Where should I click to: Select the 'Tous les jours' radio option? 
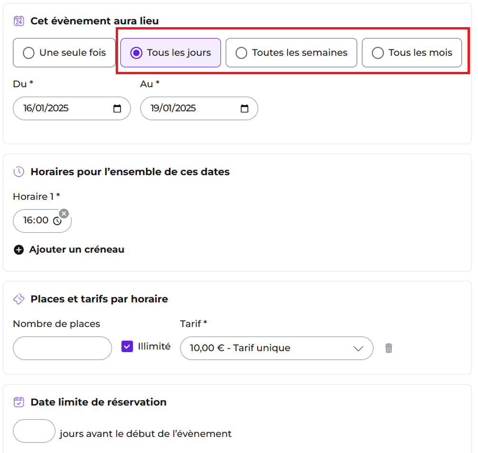click(170, 53)
